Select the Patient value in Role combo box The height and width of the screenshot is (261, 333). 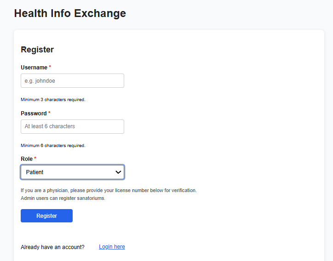pyautogui.click(x=35, y=172)
